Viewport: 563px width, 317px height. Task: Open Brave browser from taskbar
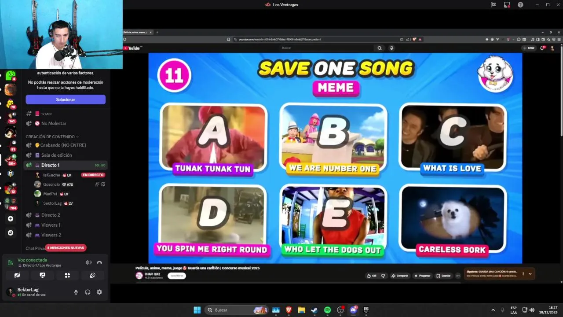(289, 310)
